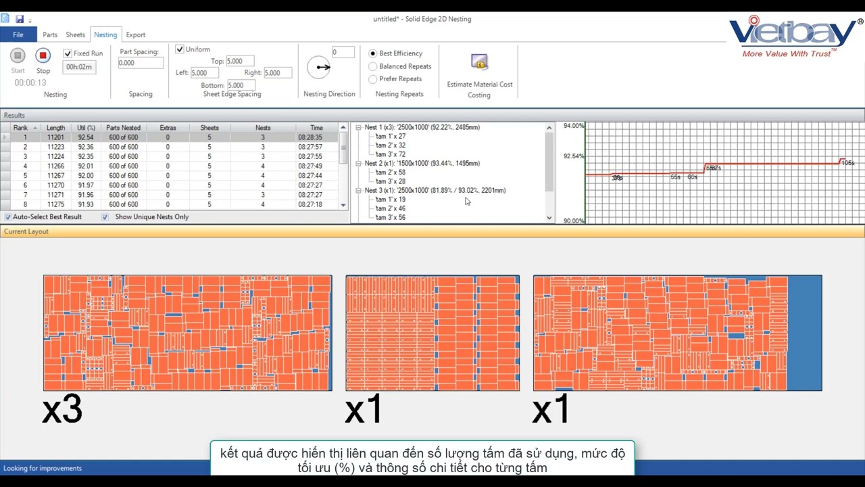Image resolution: width=865 pixels, height=487 pixels.
Task: Select 'tam 3' x 28 tree item
Action: click(x=391, y=181)
